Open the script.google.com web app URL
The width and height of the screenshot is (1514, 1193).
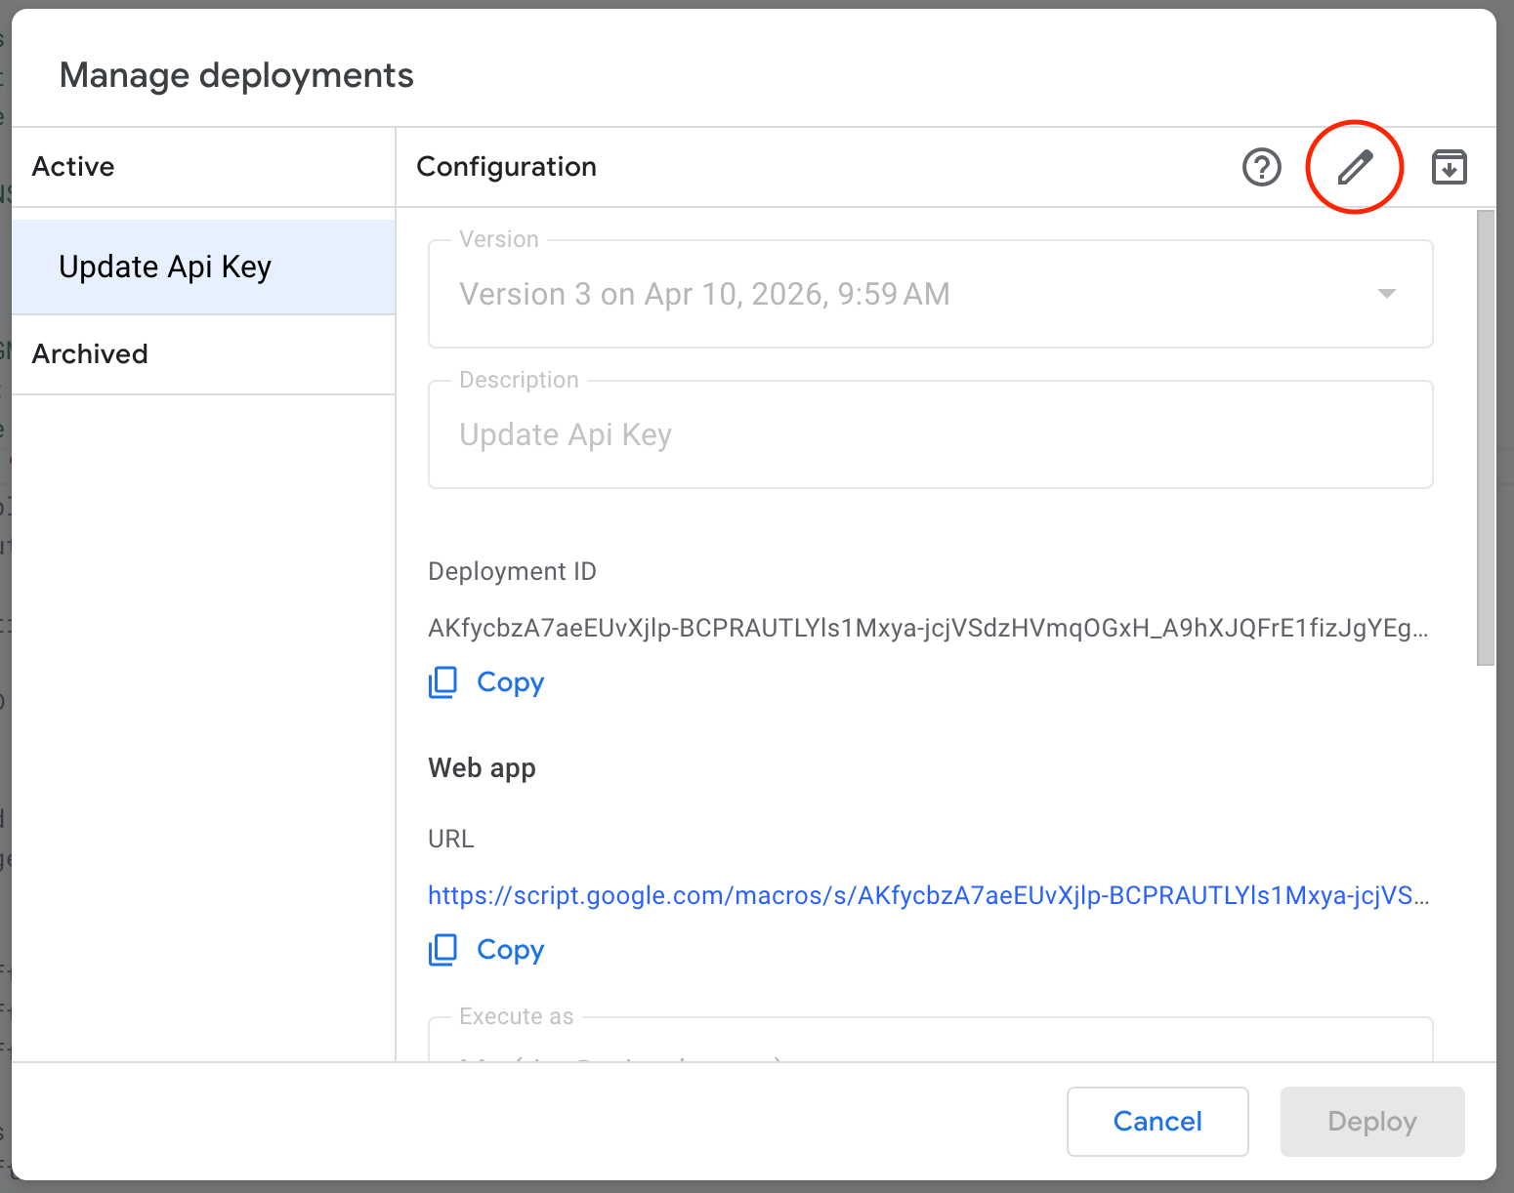click(x=927, y=895)
